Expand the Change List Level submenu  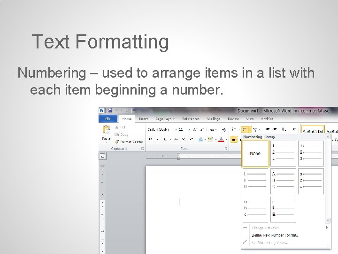tap(285, 228)
